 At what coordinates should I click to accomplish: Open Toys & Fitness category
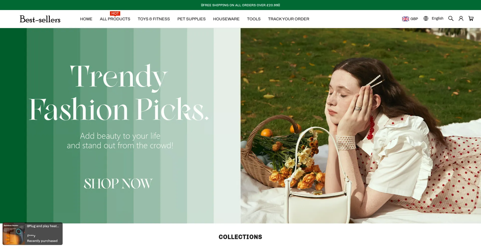tap(154, 19)
